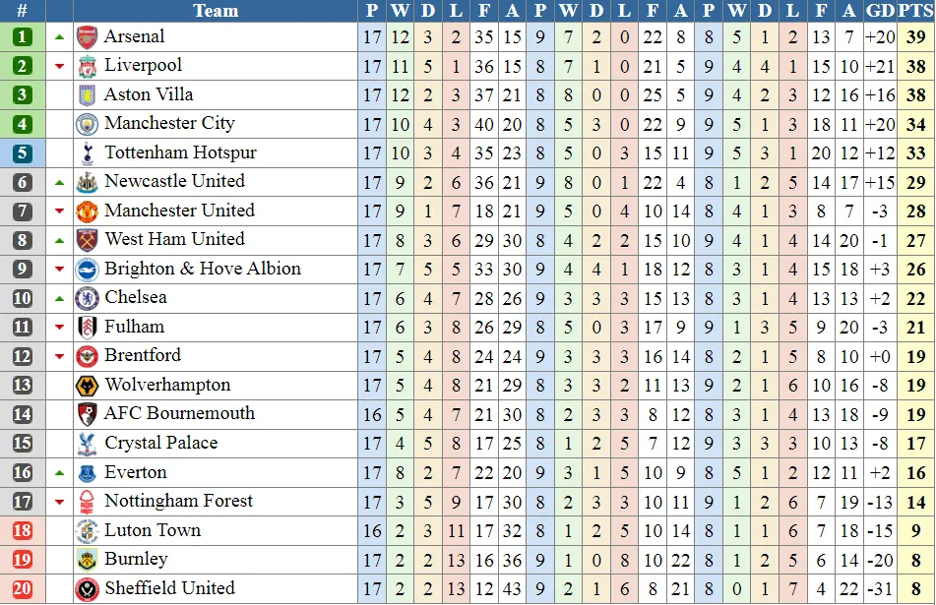
Task: Click the Manchester City crest icon
Action: coord(88,124)
